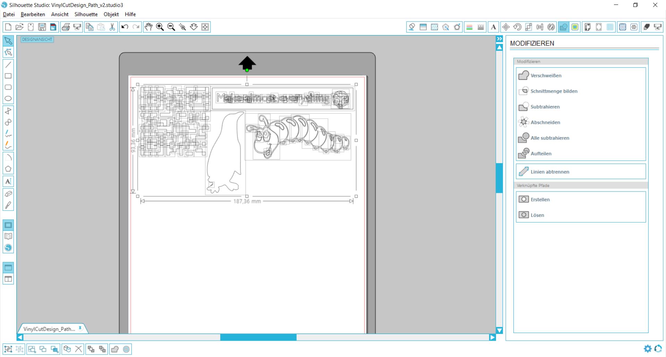
Task: Open the text style panel (A icon)
Action: pyautogui.click(x=493, y=27)
